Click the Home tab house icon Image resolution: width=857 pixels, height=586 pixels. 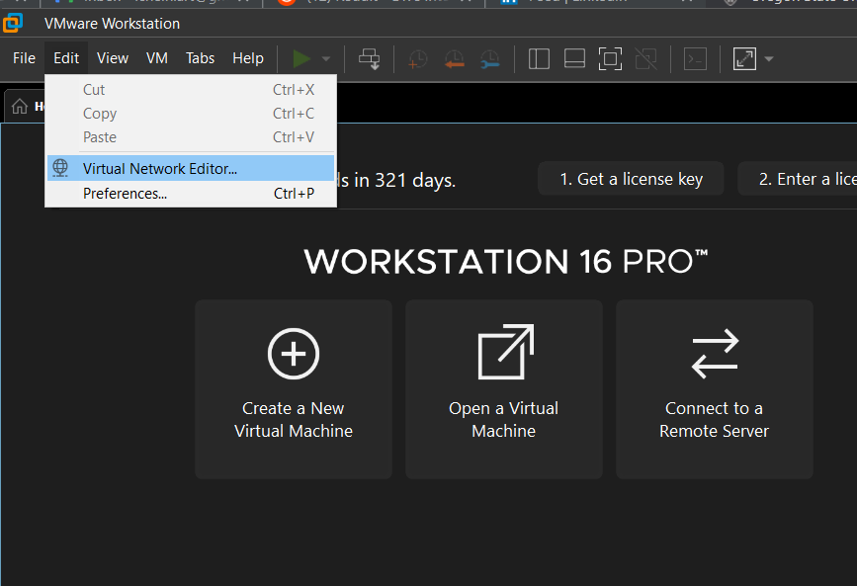click(x=20, y=106)
